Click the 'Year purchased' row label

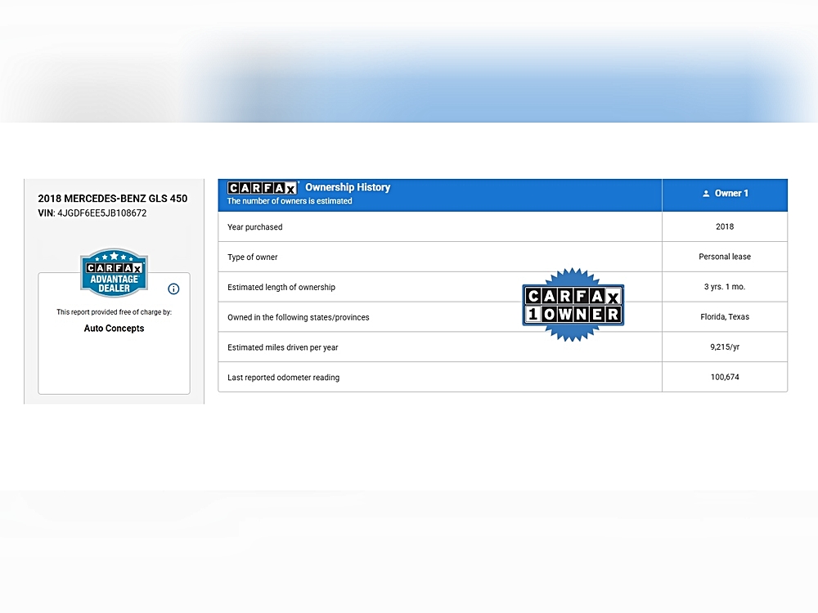[255, 227]
